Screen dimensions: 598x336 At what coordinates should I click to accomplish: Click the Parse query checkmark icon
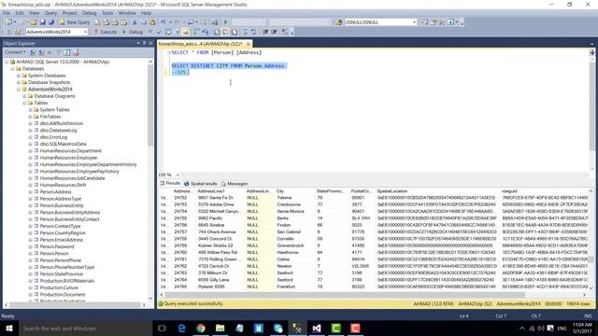pos(159,32)
